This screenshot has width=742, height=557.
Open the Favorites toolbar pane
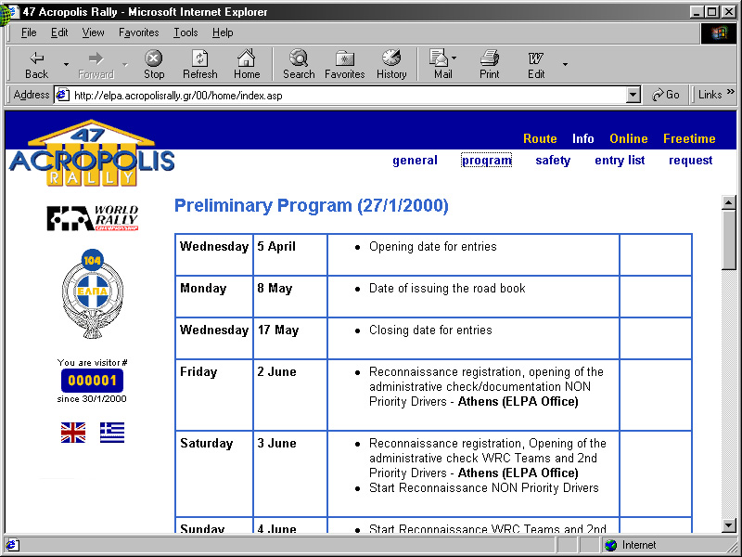[344, 64]
